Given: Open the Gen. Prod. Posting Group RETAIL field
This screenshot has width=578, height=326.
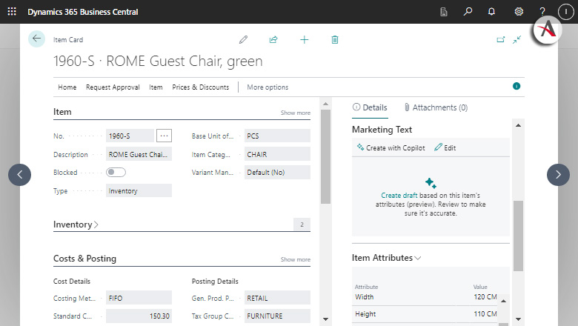Looking at the screenshot, I should pos(277,298).
